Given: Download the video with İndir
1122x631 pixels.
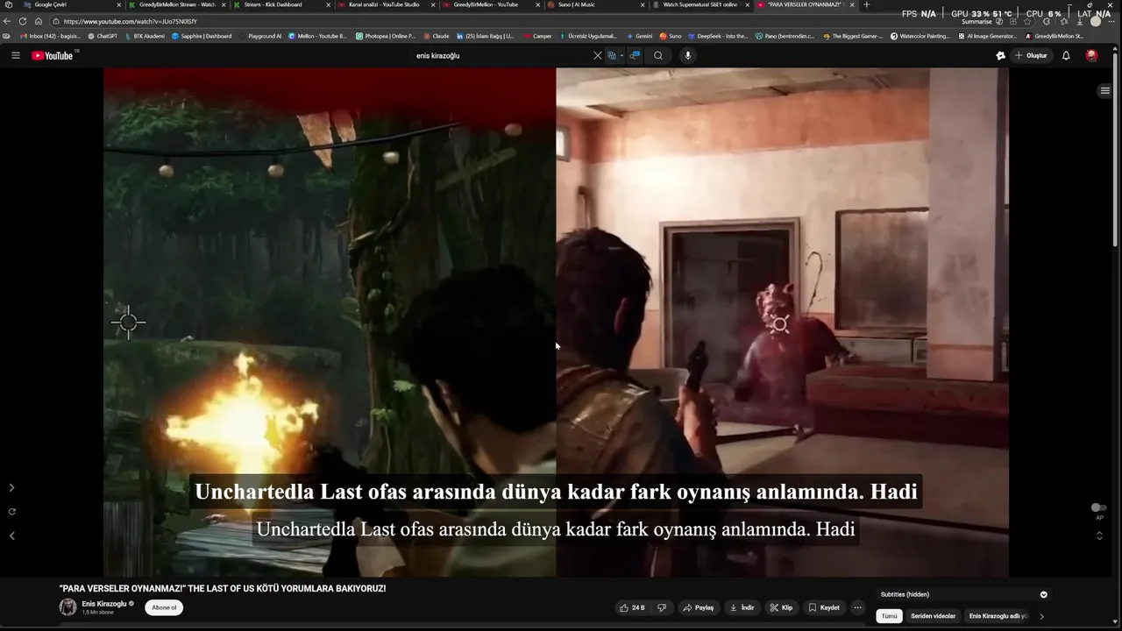Looking at the screenshot, I should [x=742, y=607].
